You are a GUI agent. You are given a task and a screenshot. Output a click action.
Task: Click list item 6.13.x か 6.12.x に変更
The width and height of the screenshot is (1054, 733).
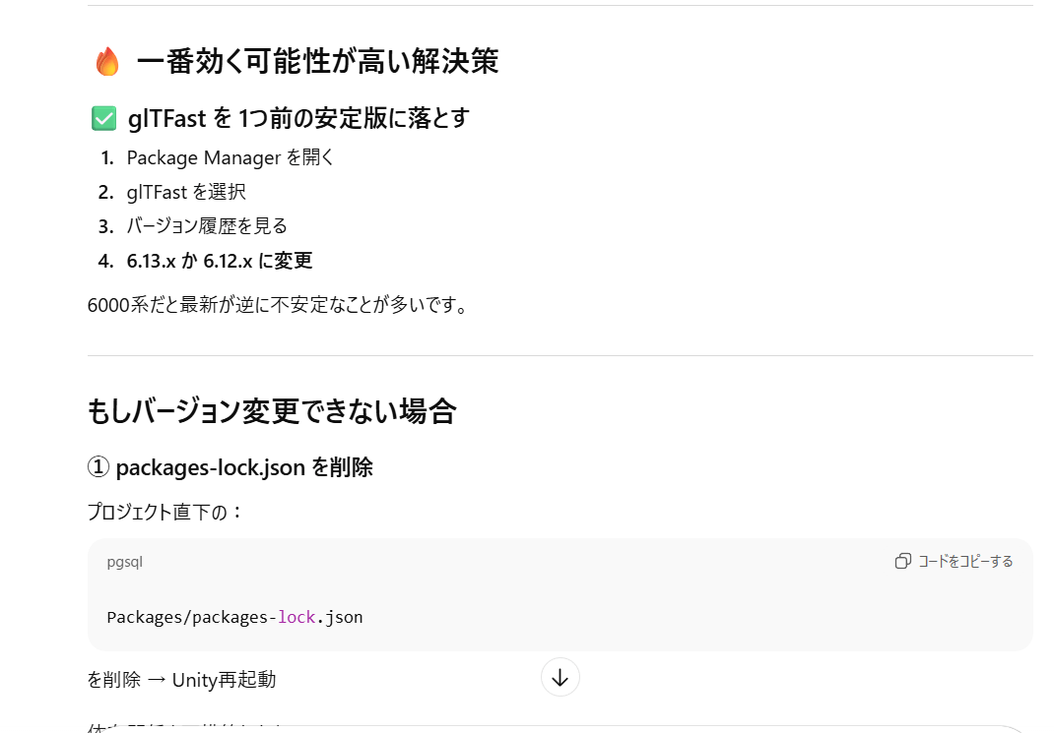(x=219, y=261)
